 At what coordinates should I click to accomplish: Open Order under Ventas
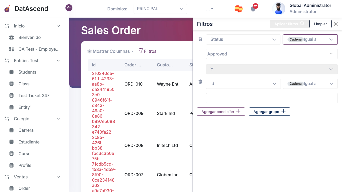point(24,188)
